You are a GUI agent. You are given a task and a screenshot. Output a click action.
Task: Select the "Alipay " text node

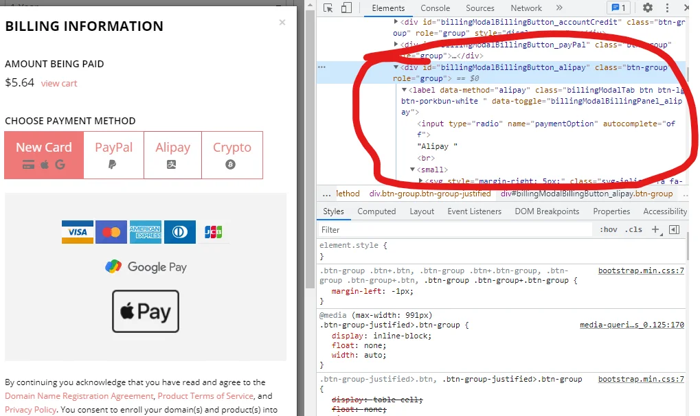[438, 146]
